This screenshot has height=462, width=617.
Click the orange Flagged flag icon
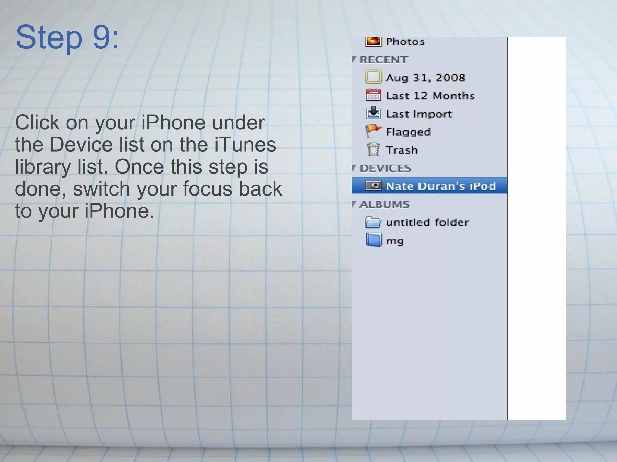373,131
